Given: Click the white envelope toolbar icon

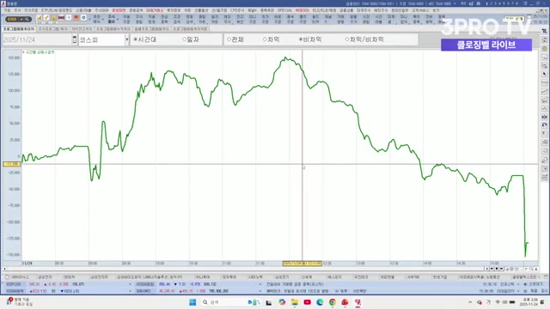Looking at the screenshot, I should click(x=69, y=17).
